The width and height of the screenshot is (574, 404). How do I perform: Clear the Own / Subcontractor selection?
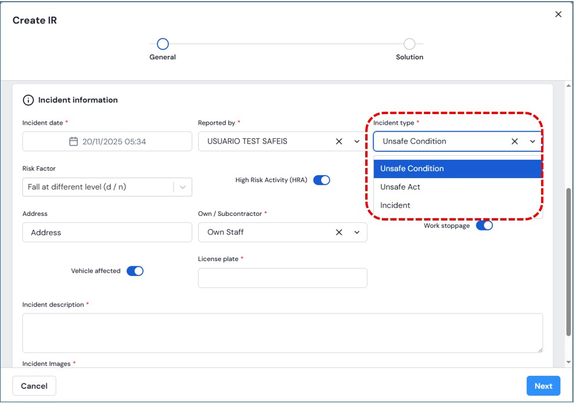point(339,232)
